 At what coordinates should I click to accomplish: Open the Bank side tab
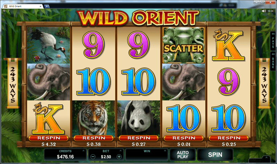click(x=273, y=61)
